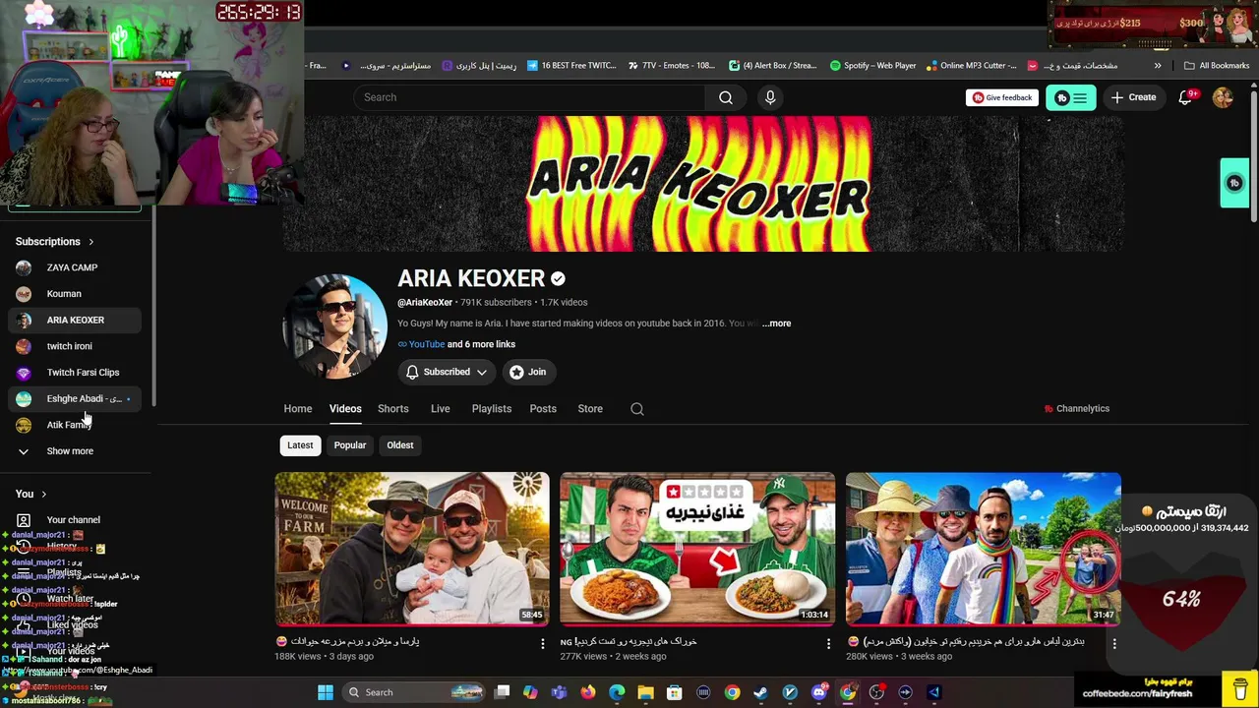Image resolution: width=1259 pixels, height=708 pixels.
Task: Open File Explorer from the taskbar
Action: tap(645, 692)
